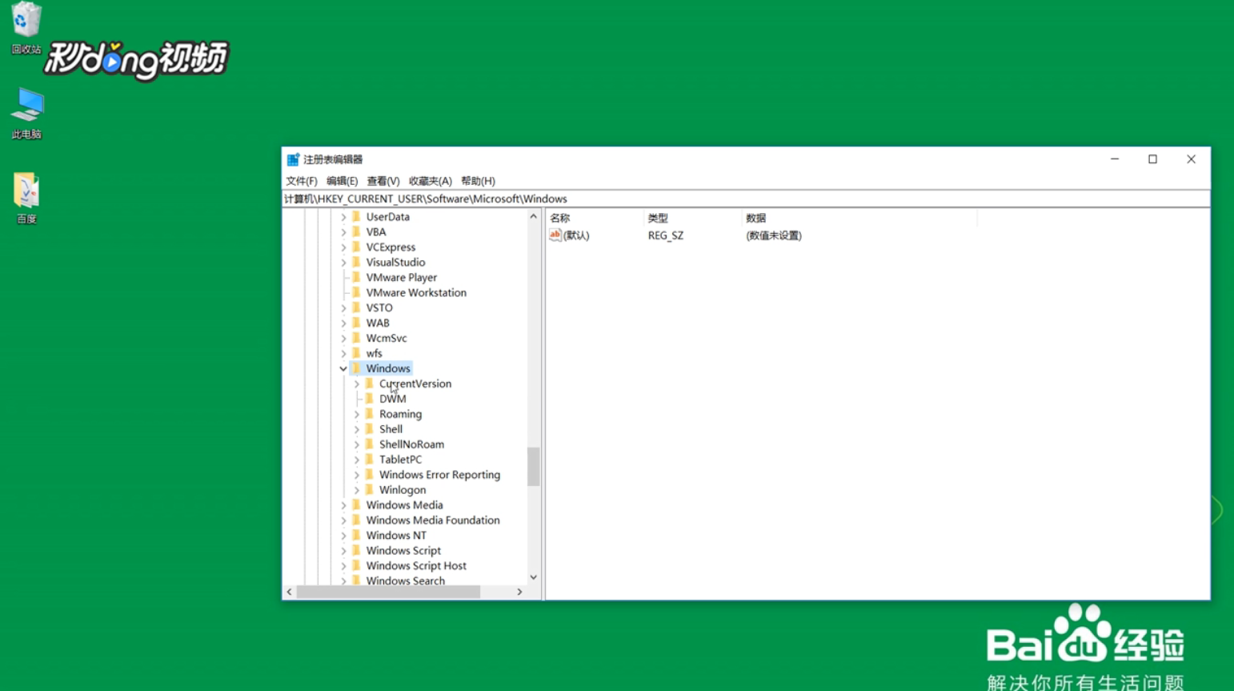Screen dimensions: 1234x691
Task: Expand the Shell subkey
Action: point(357,429)
